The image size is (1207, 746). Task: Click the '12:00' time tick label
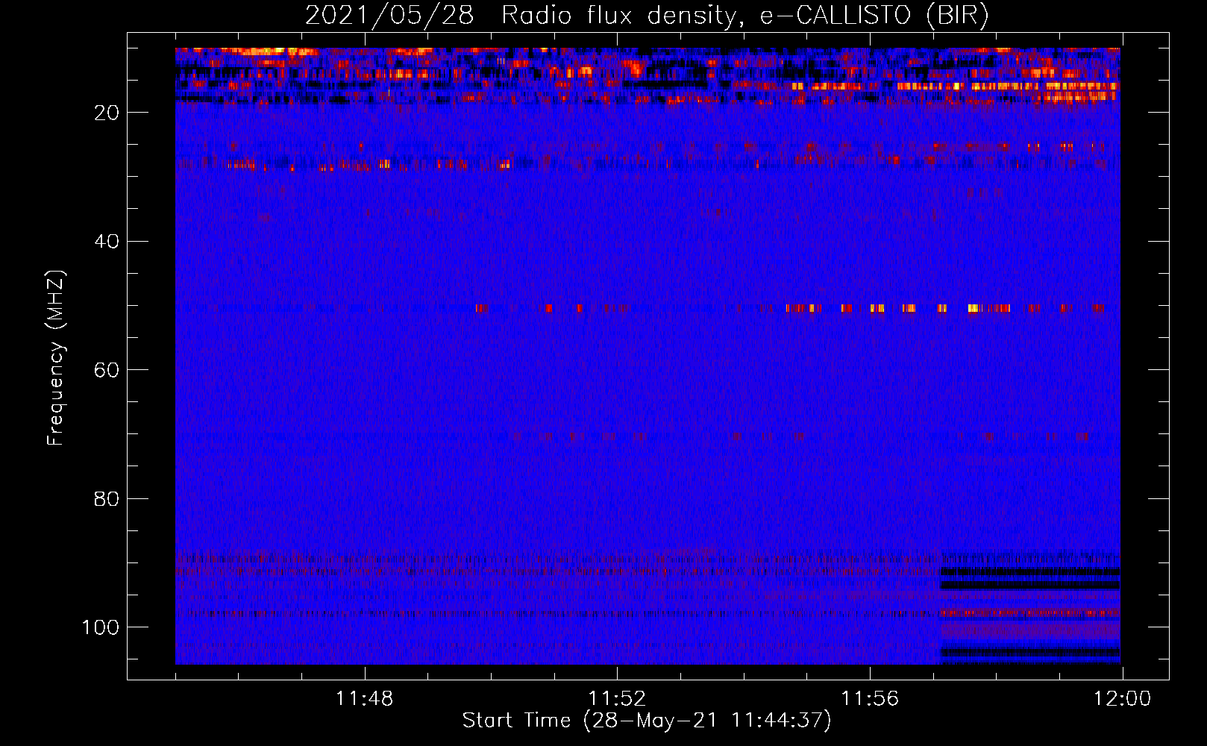[x=1123, y=699]
